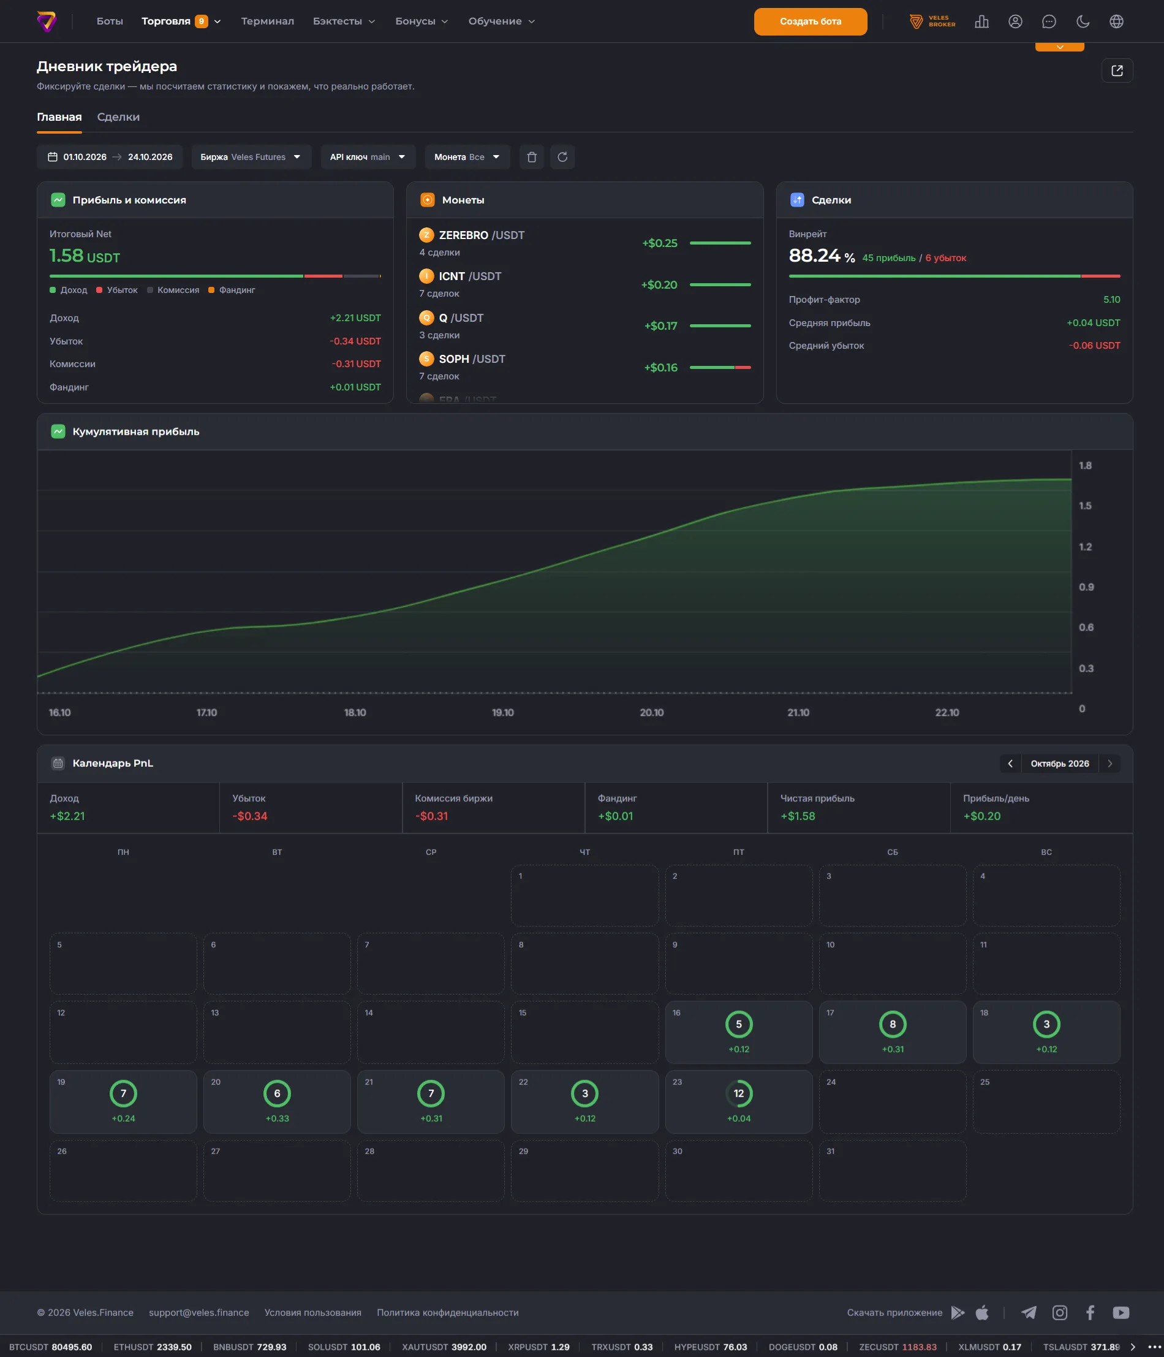
Task: Open the Facebook social icon
Action: tap(1090, 1312)
